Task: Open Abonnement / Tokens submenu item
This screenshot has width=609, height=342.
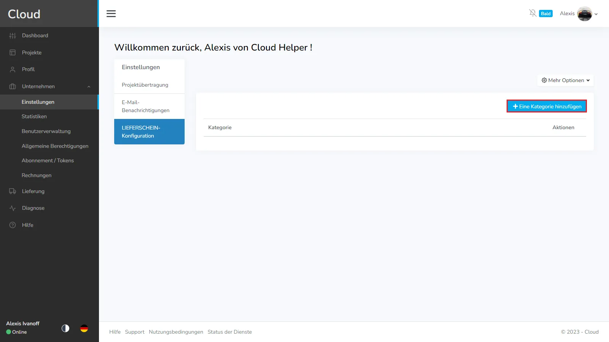Action: (x=48, y=160)
